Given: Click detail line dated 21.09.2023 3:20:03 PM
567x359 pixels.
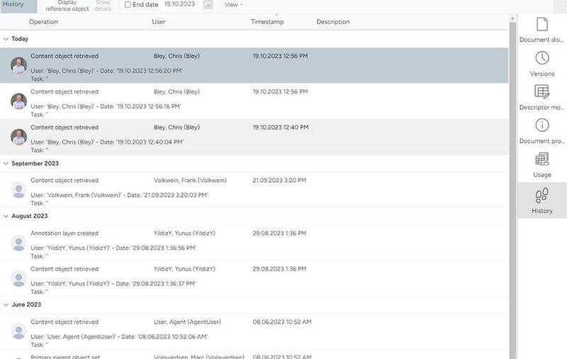Looking at the screenshot, I should click(119, 195).
